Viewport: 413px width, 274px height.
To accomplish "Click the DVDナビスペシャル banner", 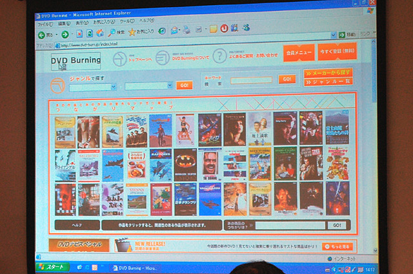I will click(x=79, y=245).
